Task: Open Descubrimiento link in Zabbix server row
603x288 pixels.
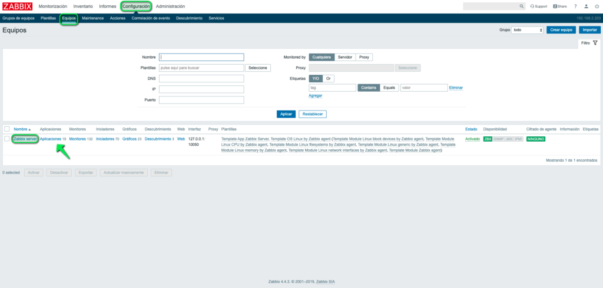Action: [x=158, y=139]
